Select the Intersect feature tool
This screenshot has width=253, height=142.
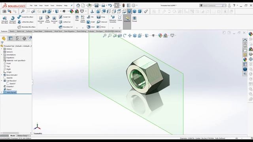pos(102,22)
